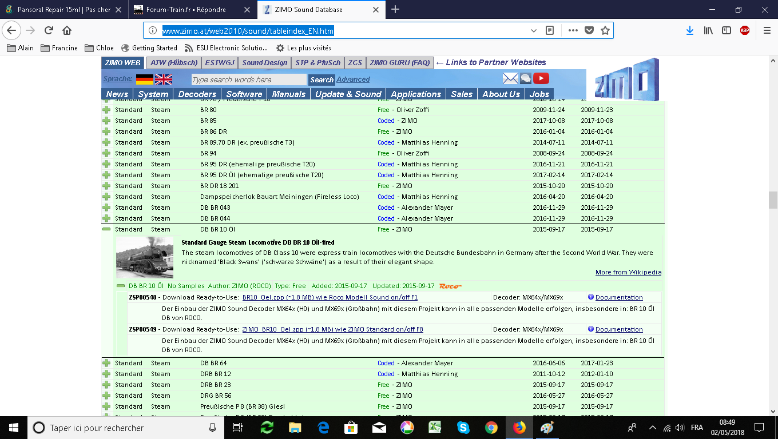778x439 pixels.
Task: Open Les plus visités bookmark
Action: [x=303, y=48]
